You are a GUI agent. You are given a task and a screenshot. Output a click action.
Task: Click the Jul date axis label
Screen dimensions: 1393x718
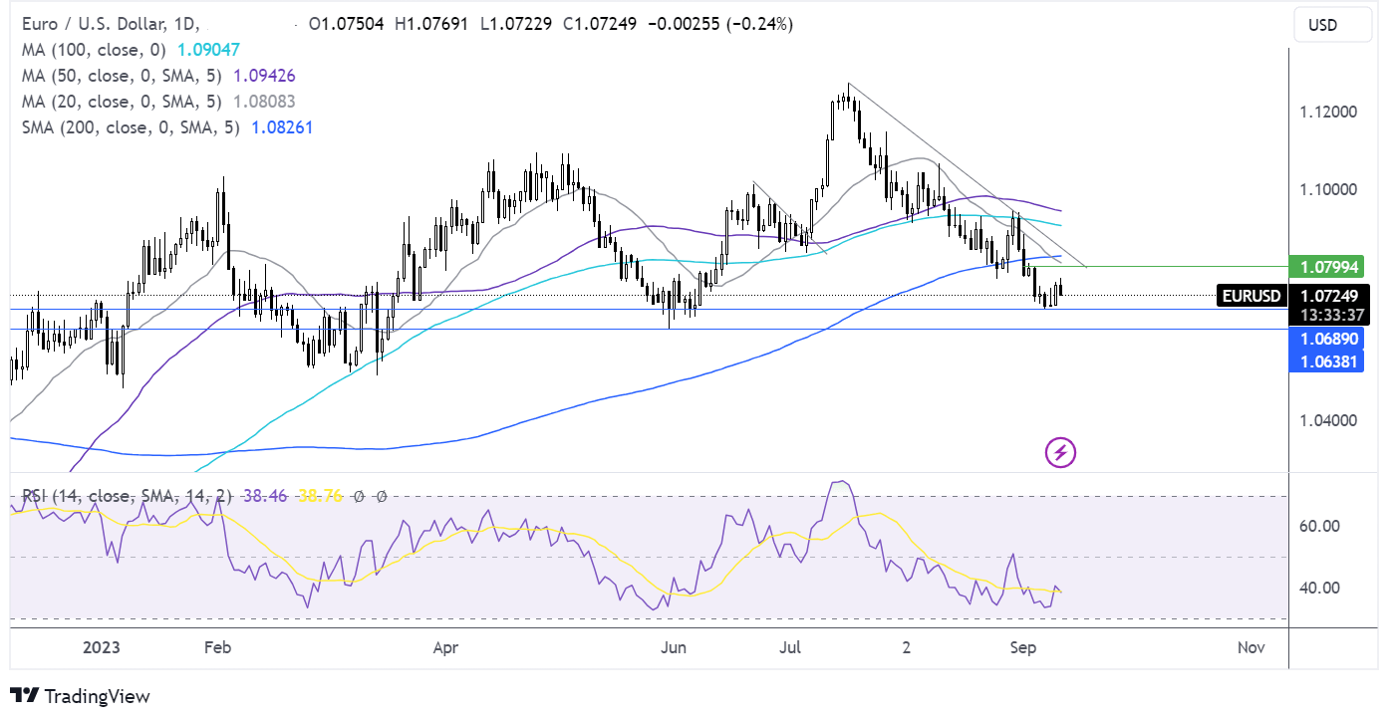[x=791, y=647]
